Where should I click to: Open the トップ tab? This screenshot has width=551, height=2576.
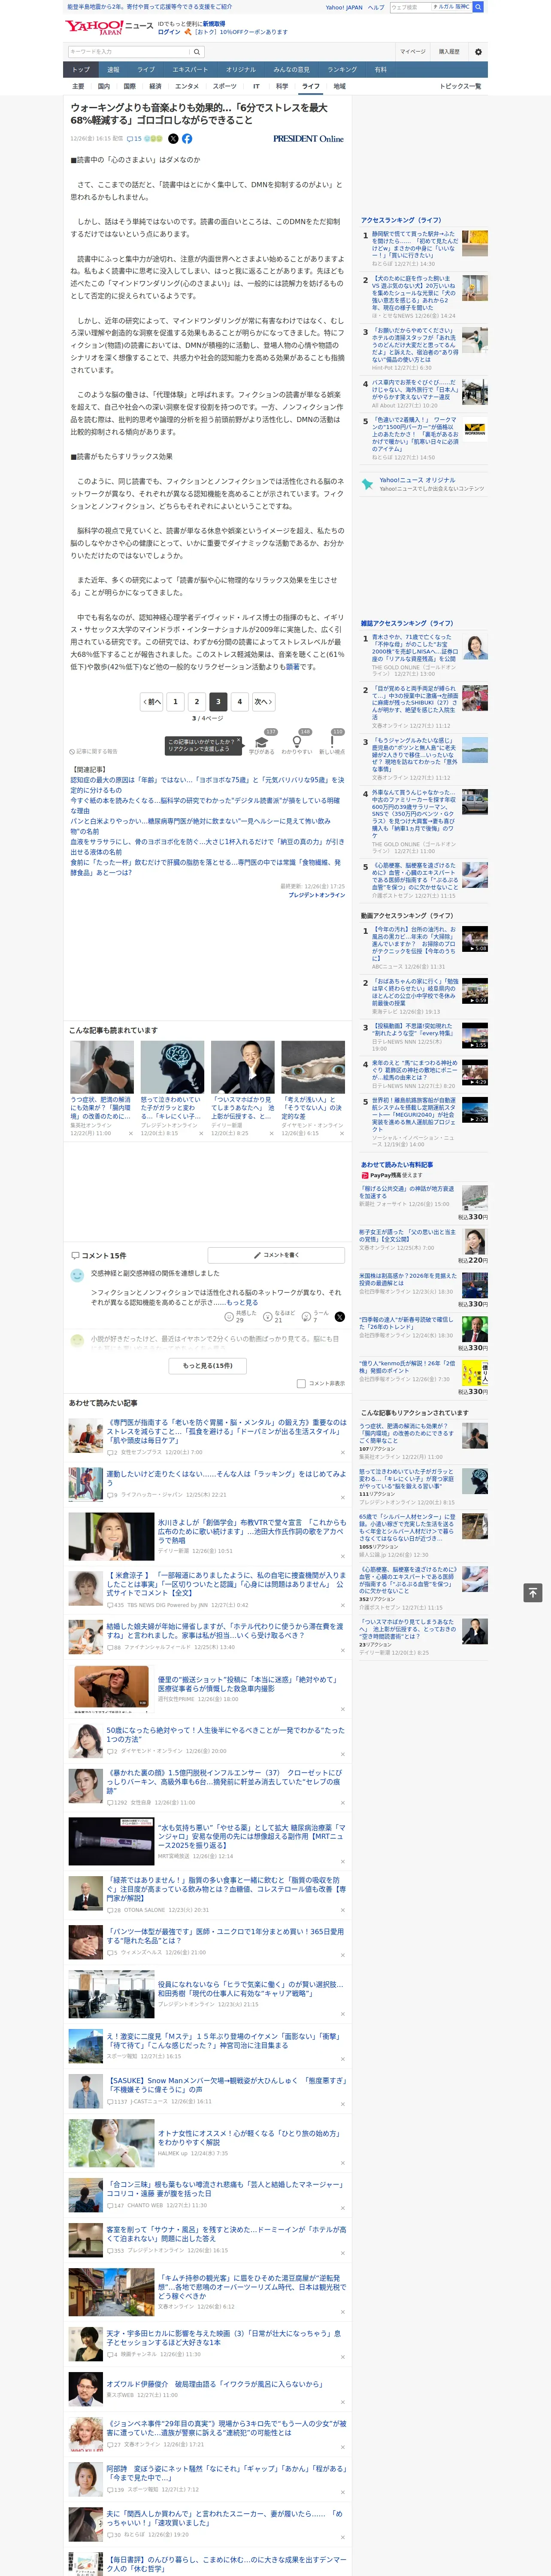[x=81, y=70]
